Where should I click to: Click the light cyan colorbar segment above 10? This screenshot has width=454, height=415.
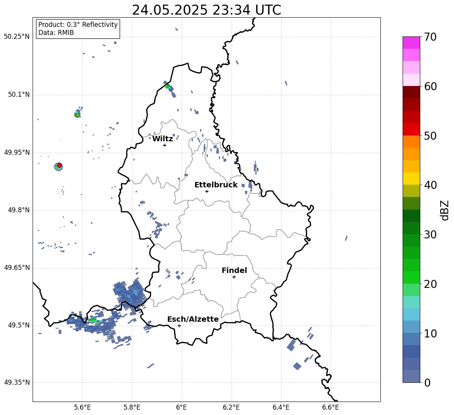pos(411,314)
